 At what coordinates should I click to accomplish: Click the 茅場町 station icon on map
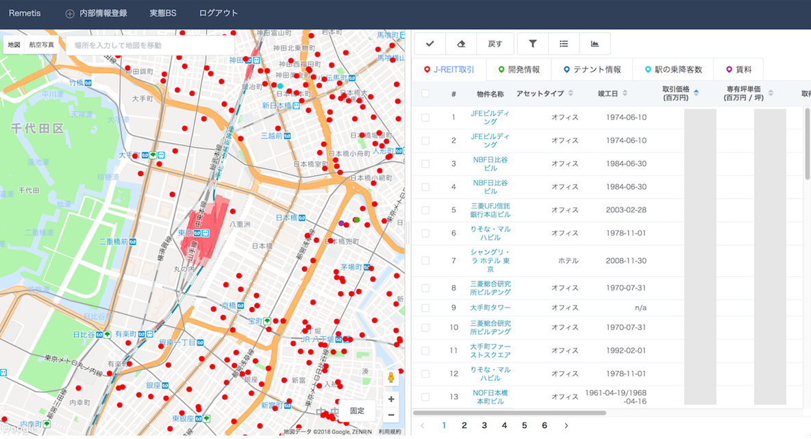[x=366, y=267]
